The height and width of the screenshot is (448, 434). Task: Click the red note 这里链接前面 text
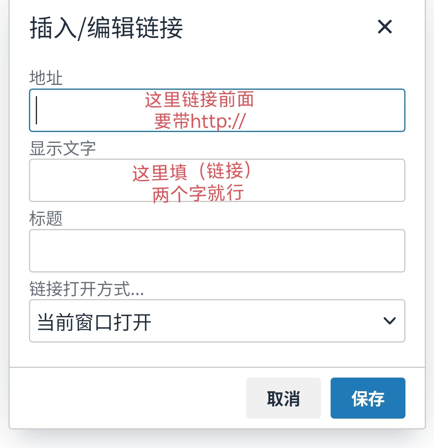click(x=199, y=100)
